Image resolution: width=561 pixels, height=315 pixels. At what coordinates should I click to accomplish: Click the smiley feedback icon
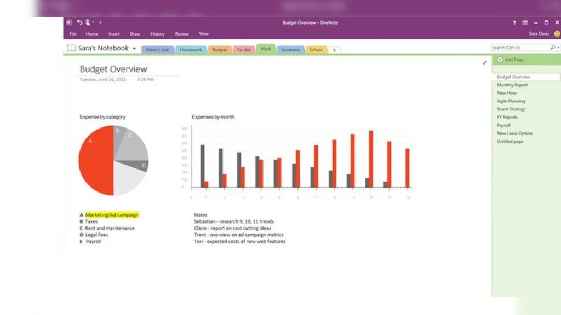pyautogui.click(x=557, y=33)
